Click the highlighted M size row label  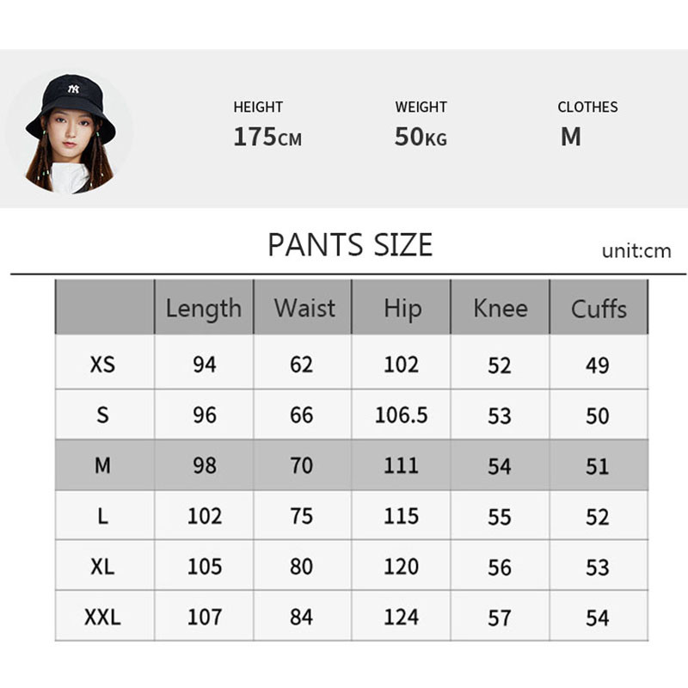click(102, 465)
